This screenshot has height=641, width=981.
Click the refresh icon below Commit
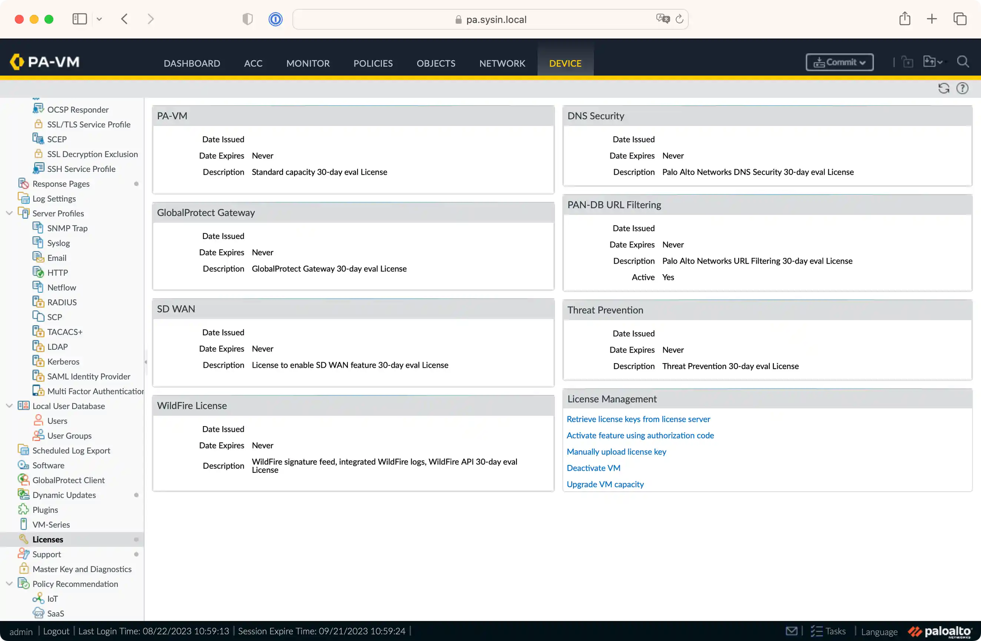click(x=943, y=88)
